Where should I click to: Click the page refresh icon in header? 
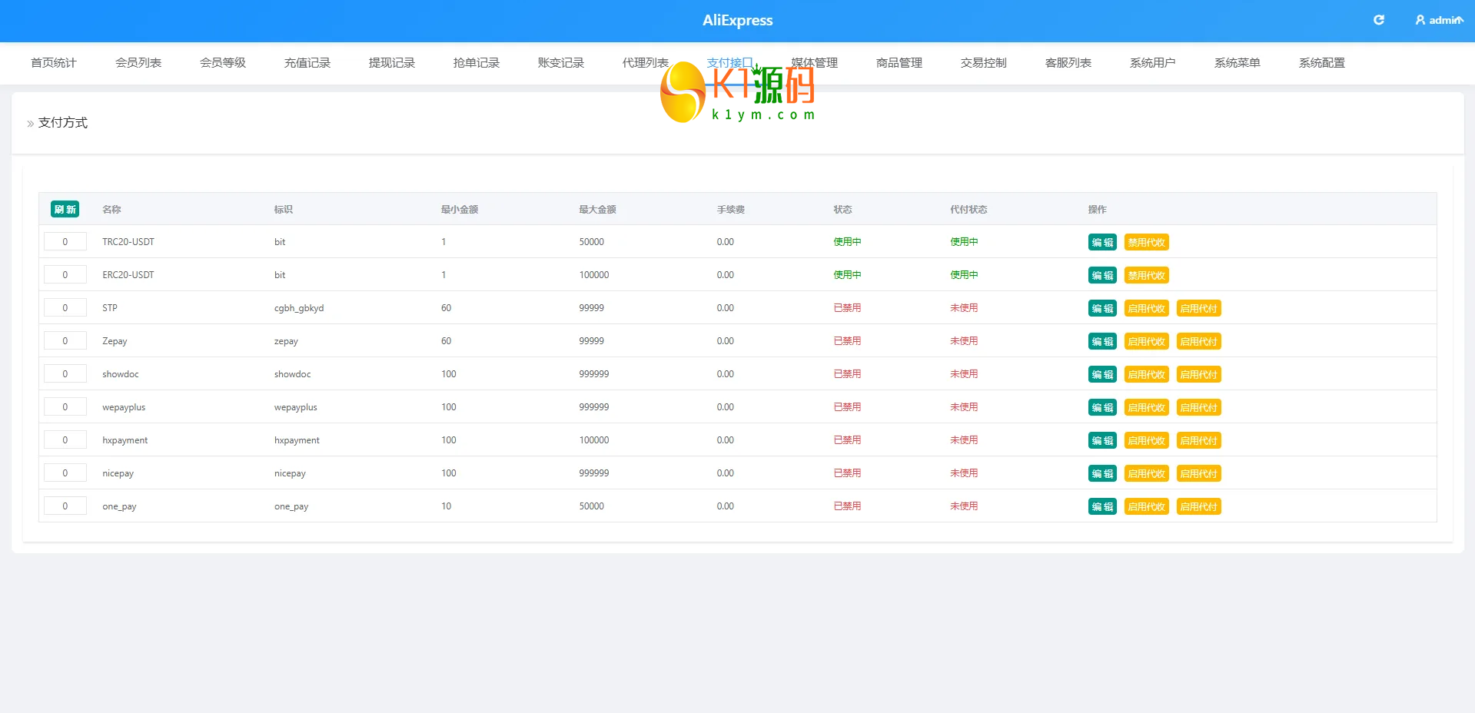pyautogui.click(x=1379, y=20)
